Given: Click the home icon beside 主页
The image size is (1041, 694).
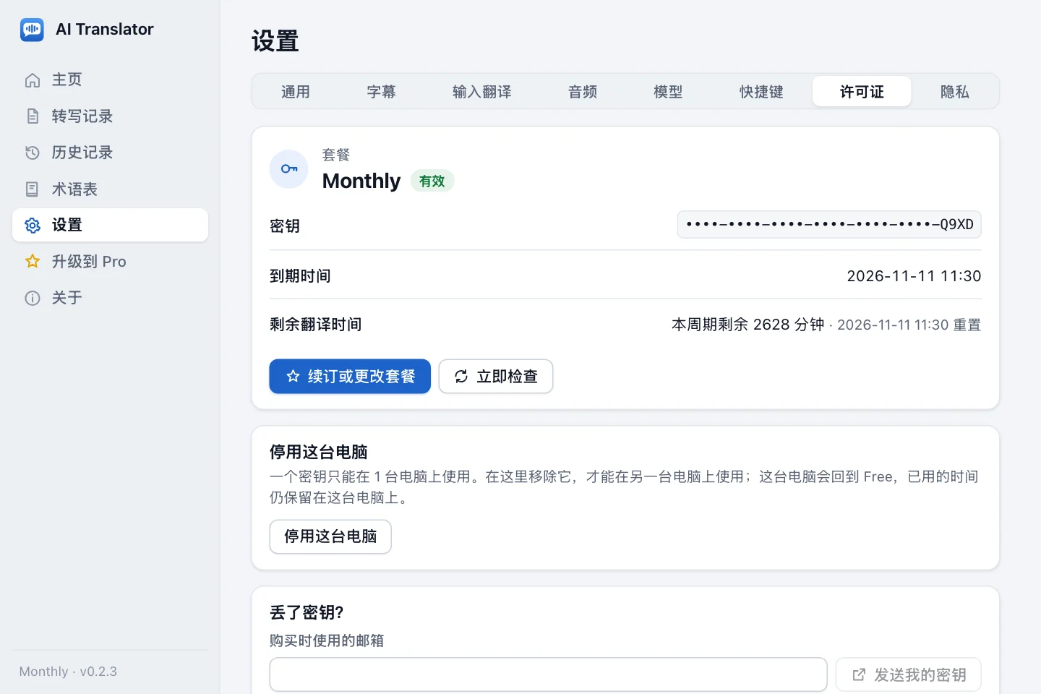Looking at the screenshot, I should coord(33,80).
